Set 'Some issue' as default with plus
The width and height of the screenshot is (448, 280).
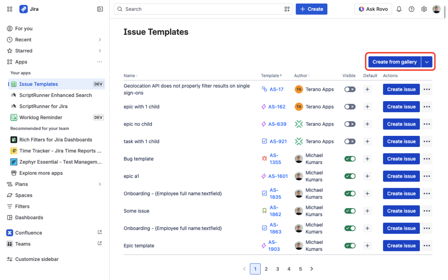point(367,211)
